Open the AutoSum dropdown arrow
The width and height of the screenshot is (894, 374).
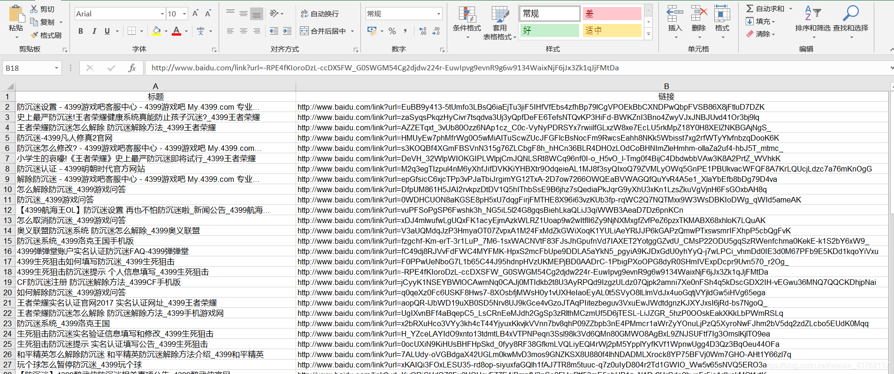[x=791, y=8]
